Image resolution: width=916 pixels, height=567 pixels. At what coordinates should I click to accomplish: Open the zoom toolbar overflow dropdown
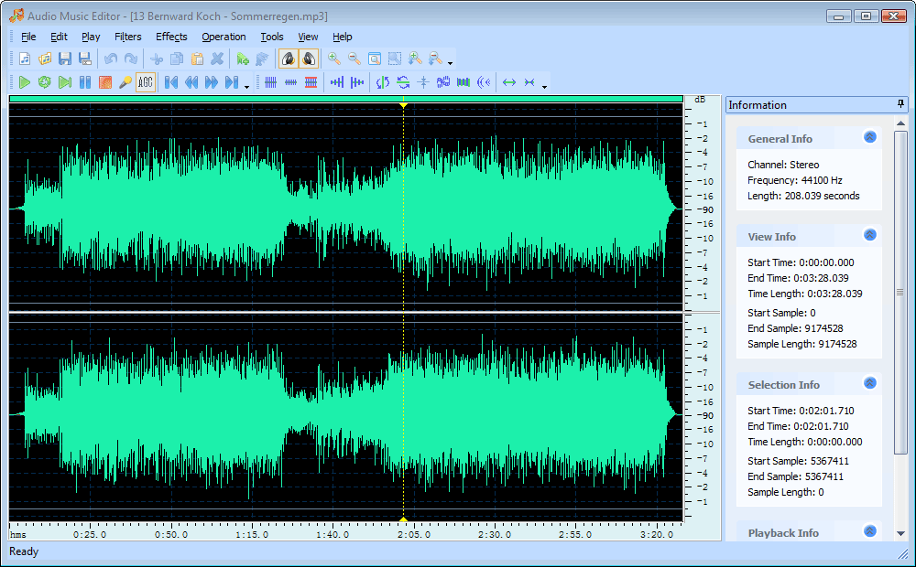pyautogui.click(x=450, y=62)
